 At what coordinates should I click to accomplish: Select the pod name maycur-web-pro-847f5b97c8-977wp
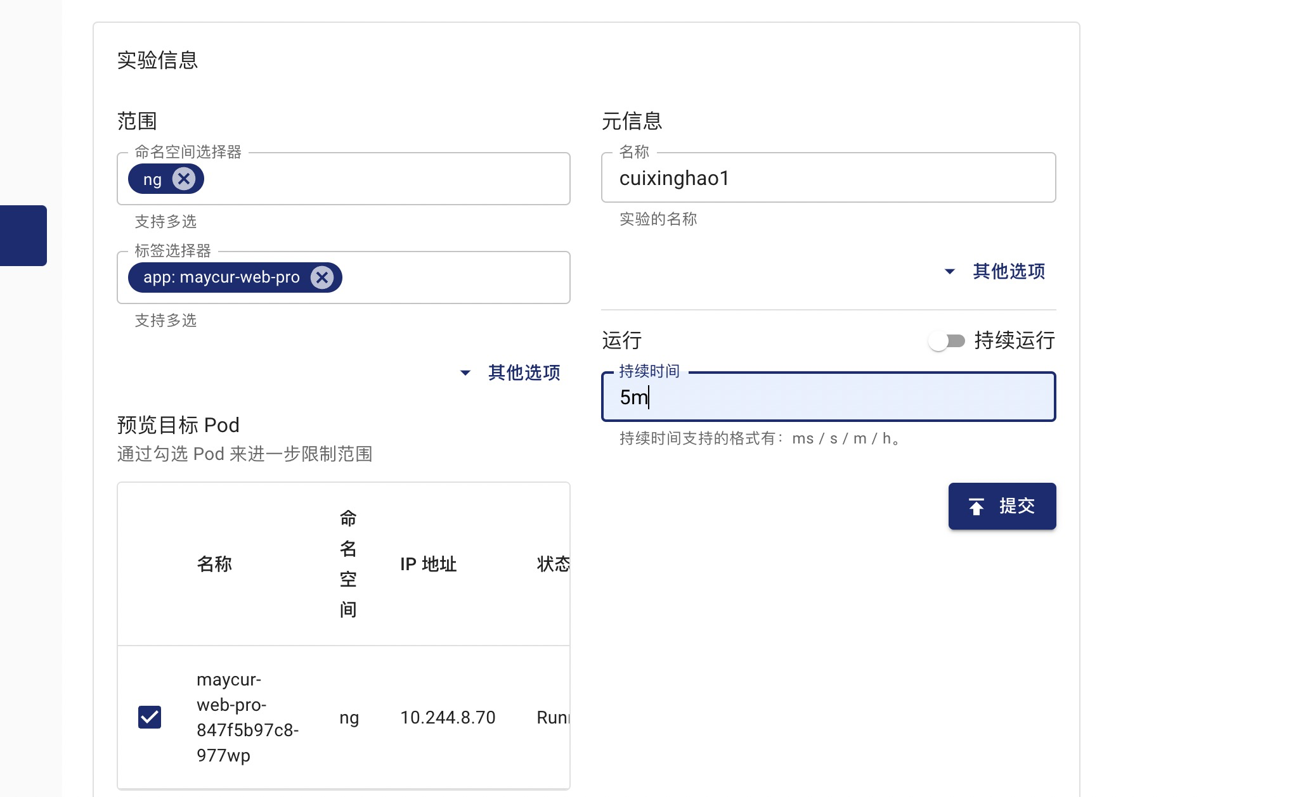tap(247, 717)
